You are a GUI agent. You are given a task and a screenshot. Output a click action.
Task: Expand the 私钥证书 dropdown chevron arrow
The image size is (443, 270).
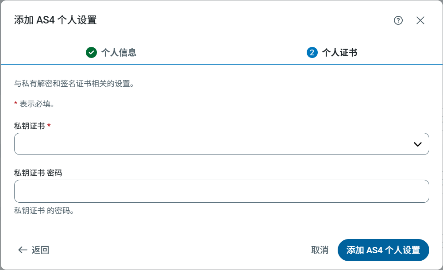click(417, 144)
